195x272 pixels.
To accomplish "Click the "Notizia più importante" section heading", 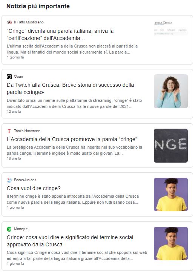I will click(x=38, y=6).
